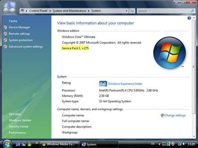Click the shield icon beside Device Manager
The height and width of the screenshot is (148, 198).
(x=5, y=27)
